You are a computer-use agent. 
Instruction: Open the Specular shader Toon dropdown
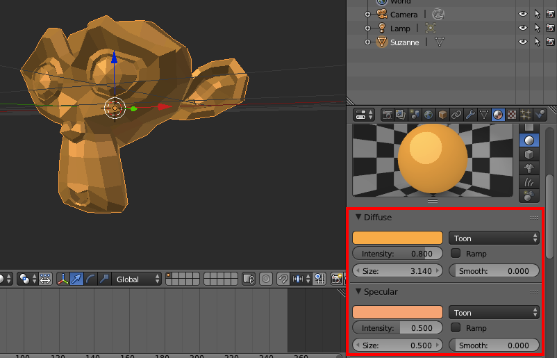click(494, 313)
